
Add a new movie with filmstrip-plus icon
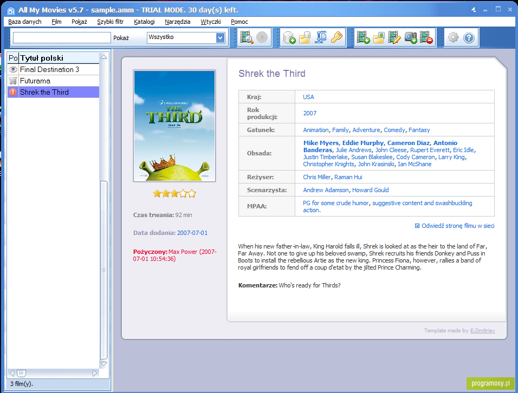click(363, 37)
